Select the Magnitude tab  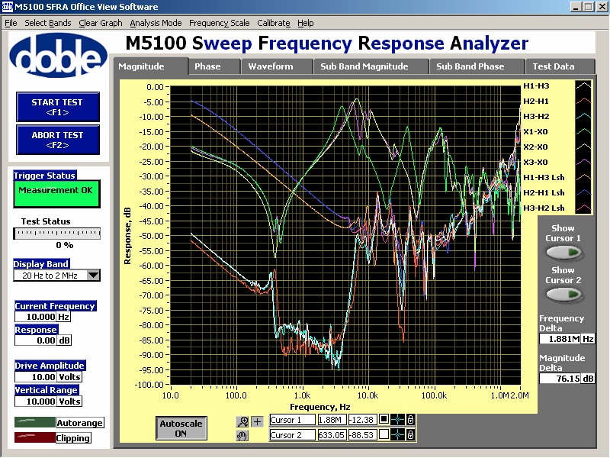(x=150, y=66)
